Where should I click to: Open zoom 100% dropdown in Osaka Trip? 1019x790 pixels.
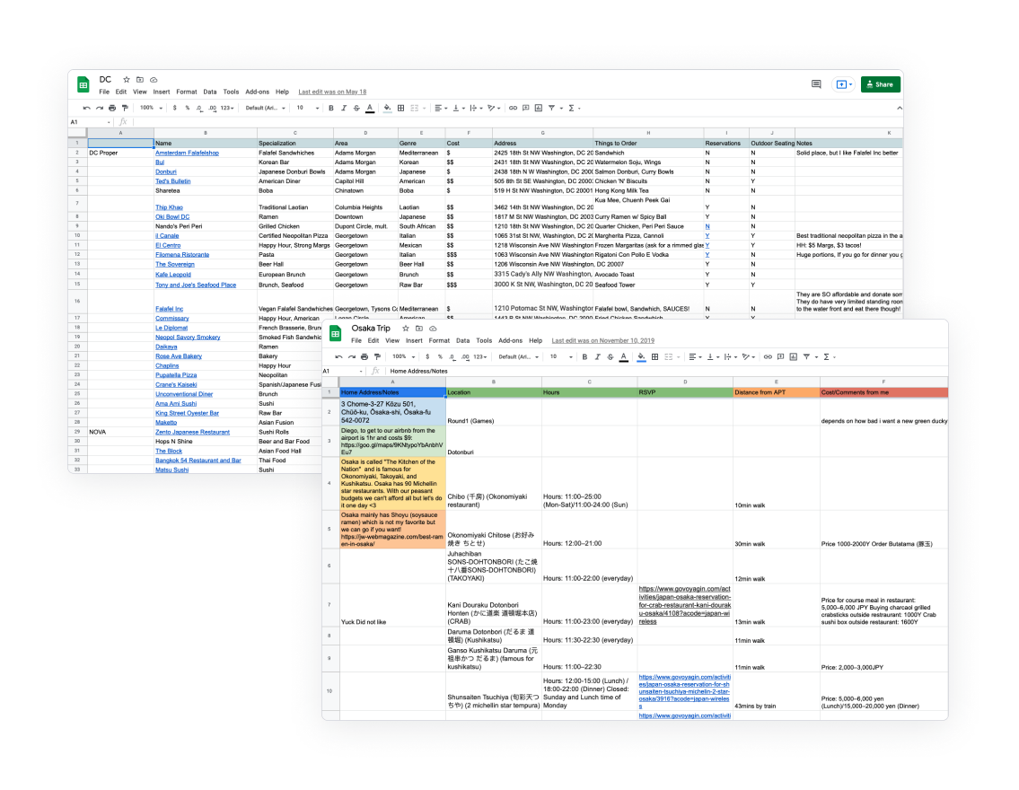coord(404,356)
